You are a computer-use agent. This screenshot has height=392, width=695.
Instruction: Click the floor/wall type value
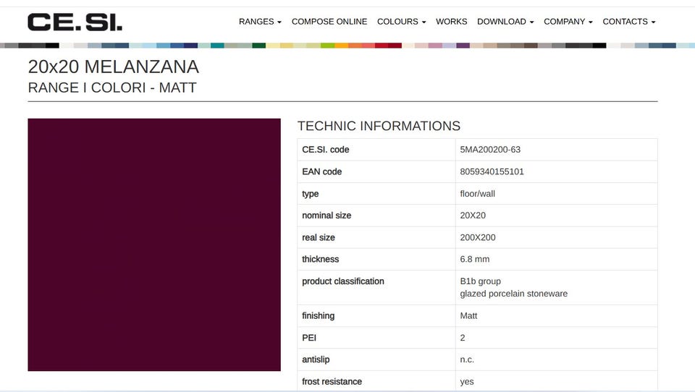(477, 194)
